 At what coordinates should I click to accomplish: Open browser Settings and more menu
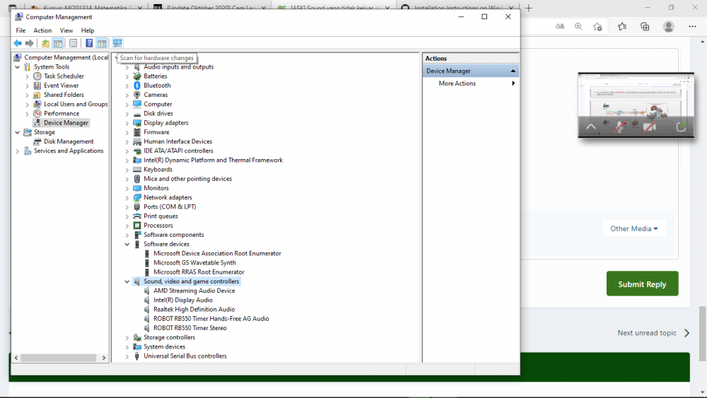coord(692,27)
